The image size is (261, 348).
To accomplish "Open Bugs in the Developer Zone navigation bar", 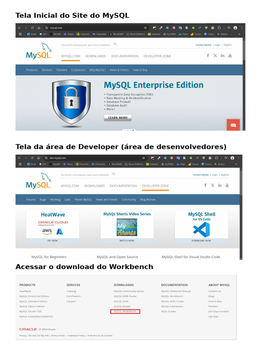I will coord(43,199).
